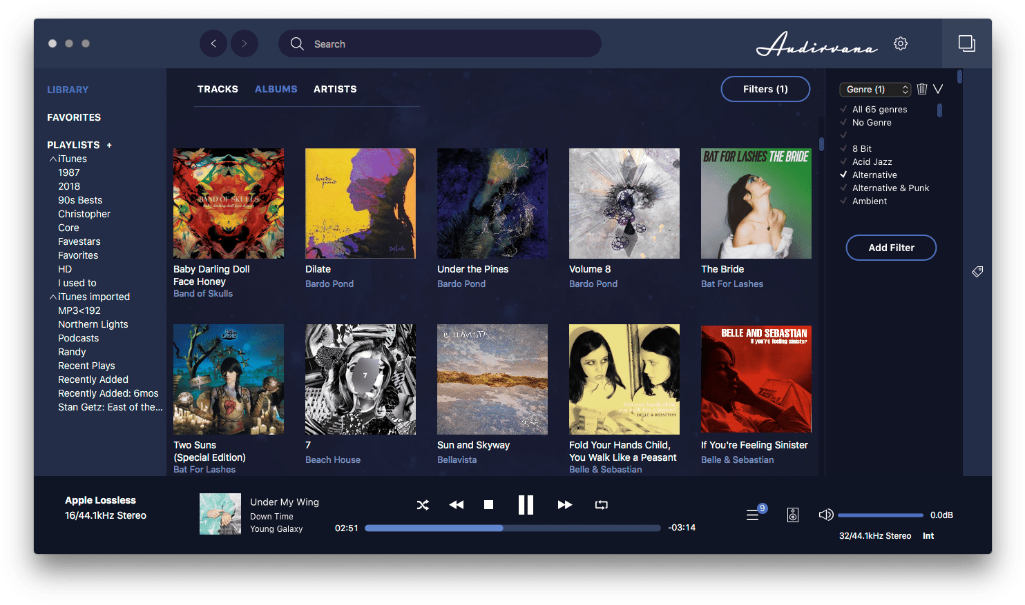This screenshot has height=605, width=1025.
Task: Open Bellavista artist link
Action: tap(457, 459)
